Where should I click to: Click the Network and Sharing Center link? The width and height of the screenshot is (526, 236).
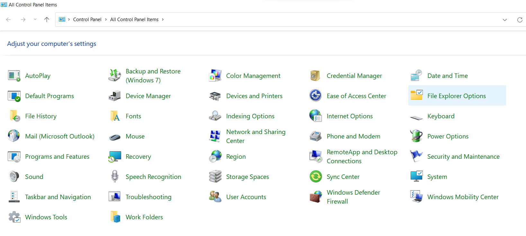255,136
